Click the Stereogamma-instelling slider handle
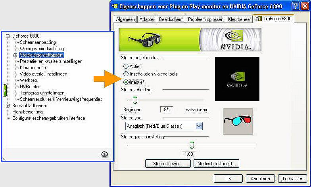Image resolution: width=311 pixels, height=187 pixels. click(191, 145)
